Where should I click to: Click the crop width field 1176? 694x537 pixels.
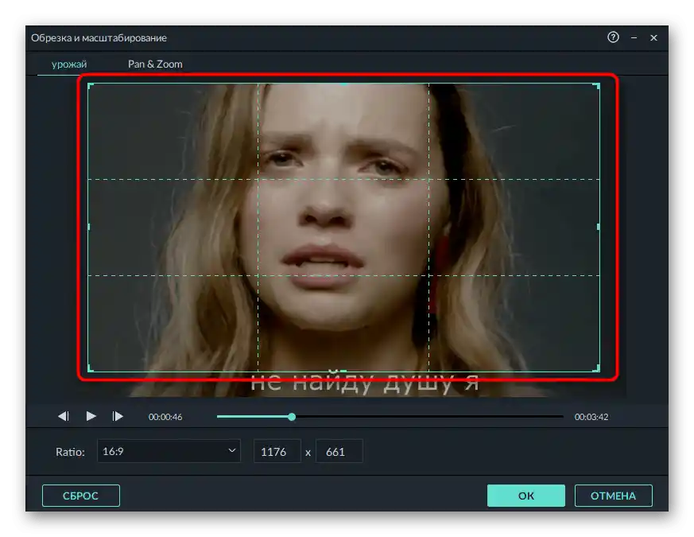point(277,452)
